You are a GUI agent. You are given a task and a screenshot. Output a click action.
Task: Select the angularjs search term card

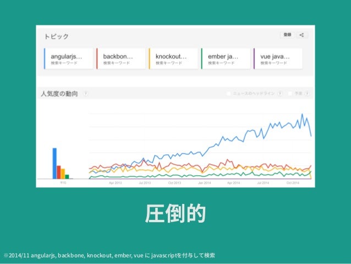[68, 58]
